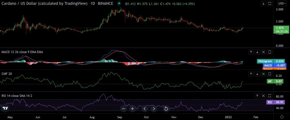Move the RSI pane up
This screenshot has width=290, height=120.
coord(257,96)
